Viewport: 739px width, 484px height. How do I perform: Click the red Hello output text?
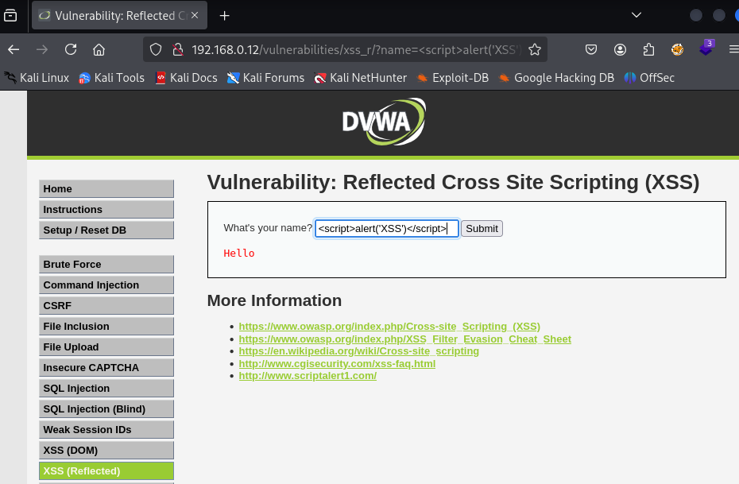click(239, 254)
